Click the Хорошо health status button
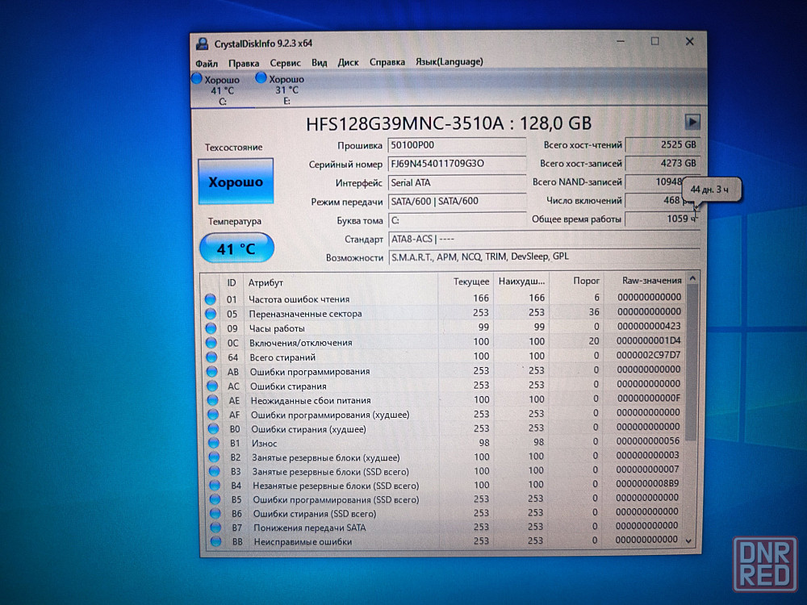This screenshot has height=605, width=807. pos(236,181)
